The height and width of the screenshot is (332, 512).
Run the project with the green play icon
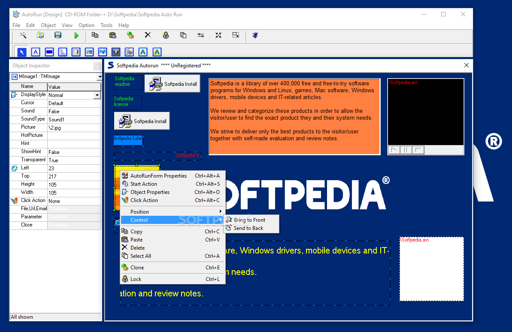pyautogui.click(x=76, y=35)
